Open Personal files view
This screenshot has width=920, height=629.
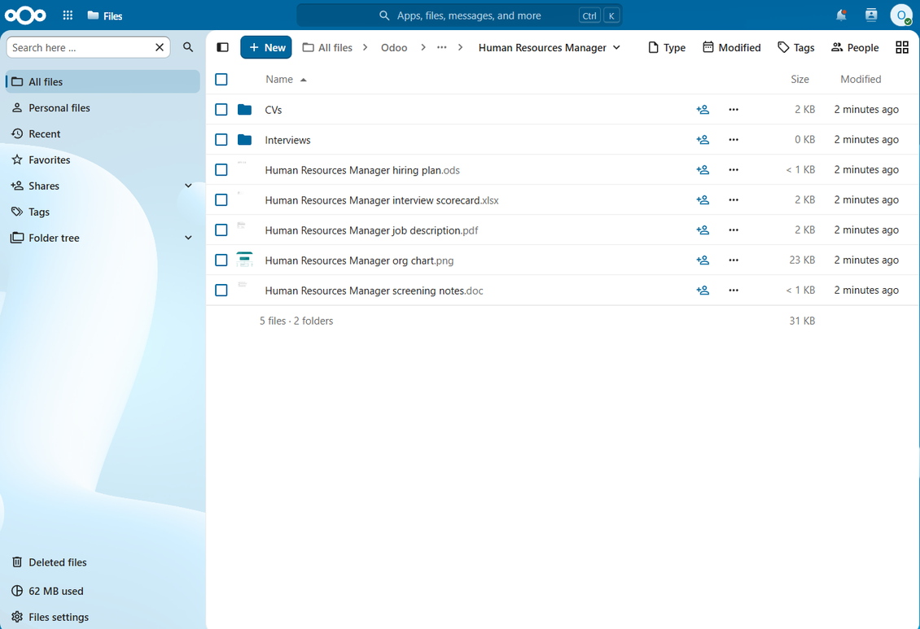click(103, 108)
